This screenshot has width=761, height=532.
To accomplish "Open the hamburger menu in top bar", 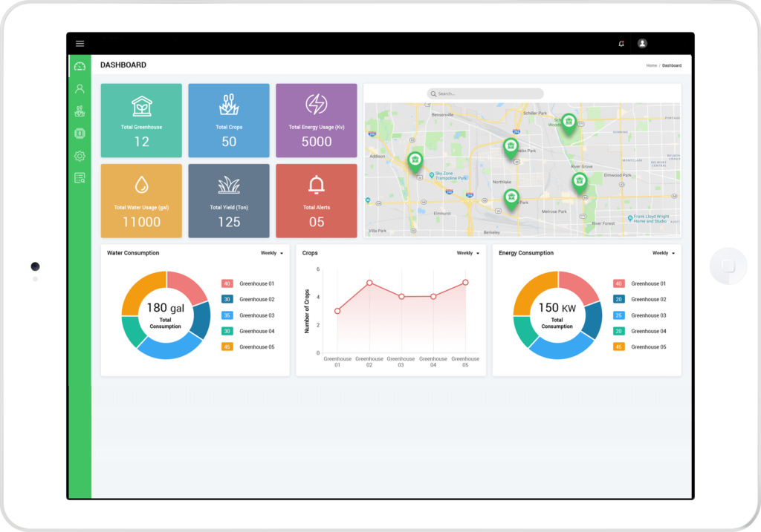I will 80,44.
